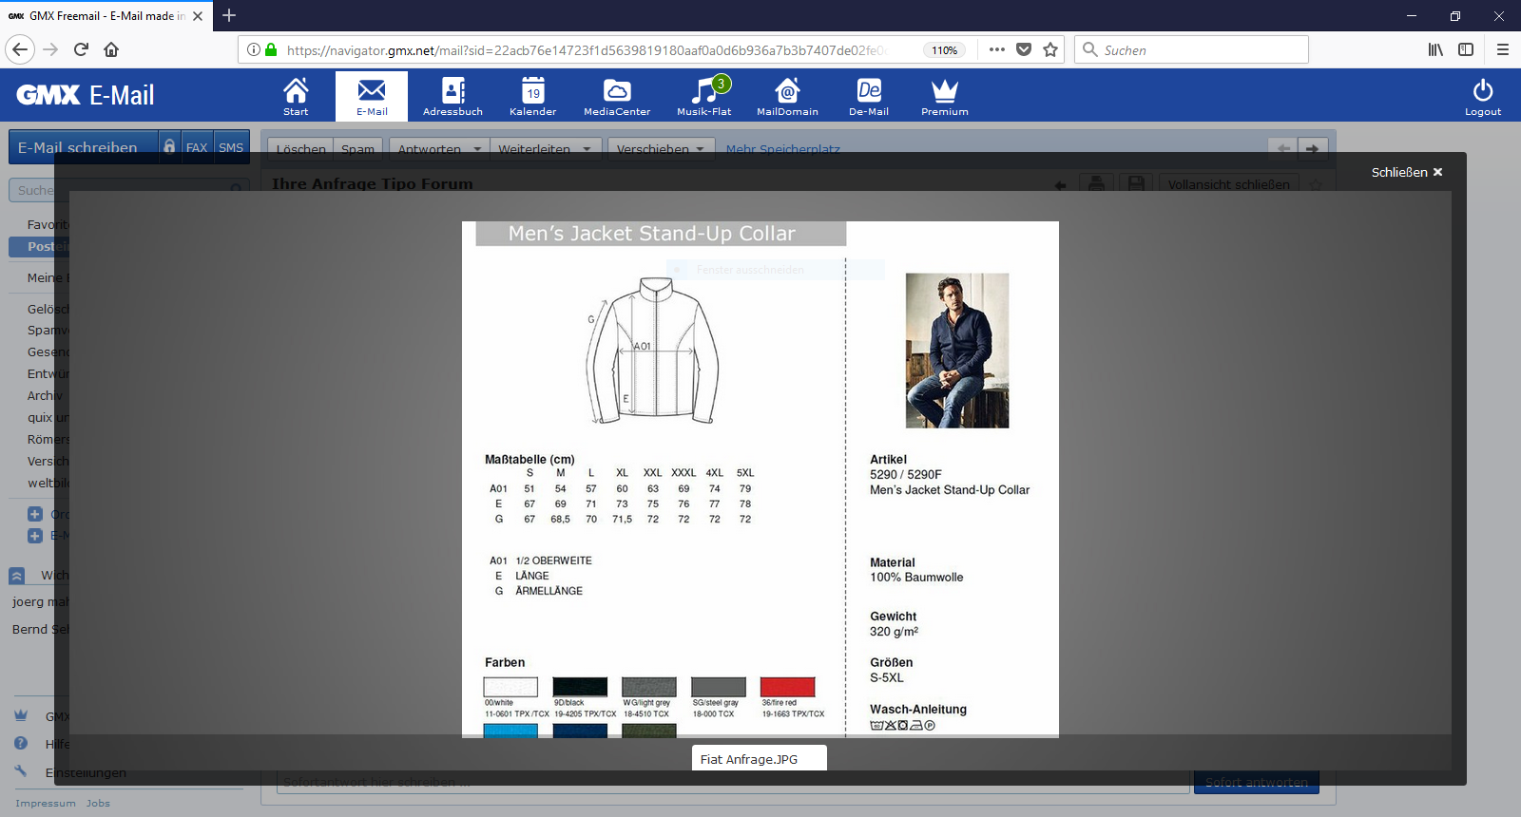Click the Fiat Anfrage.JPG filename label
Viewport: 1521px width, 817px height.
click(x=749, y=759)
